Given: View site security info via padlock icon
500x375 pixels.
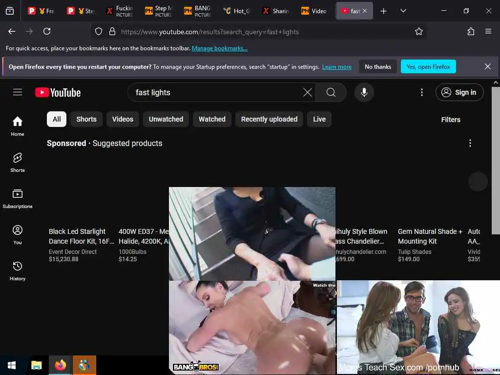Looking at the screenshot, I should pos(112,31).
